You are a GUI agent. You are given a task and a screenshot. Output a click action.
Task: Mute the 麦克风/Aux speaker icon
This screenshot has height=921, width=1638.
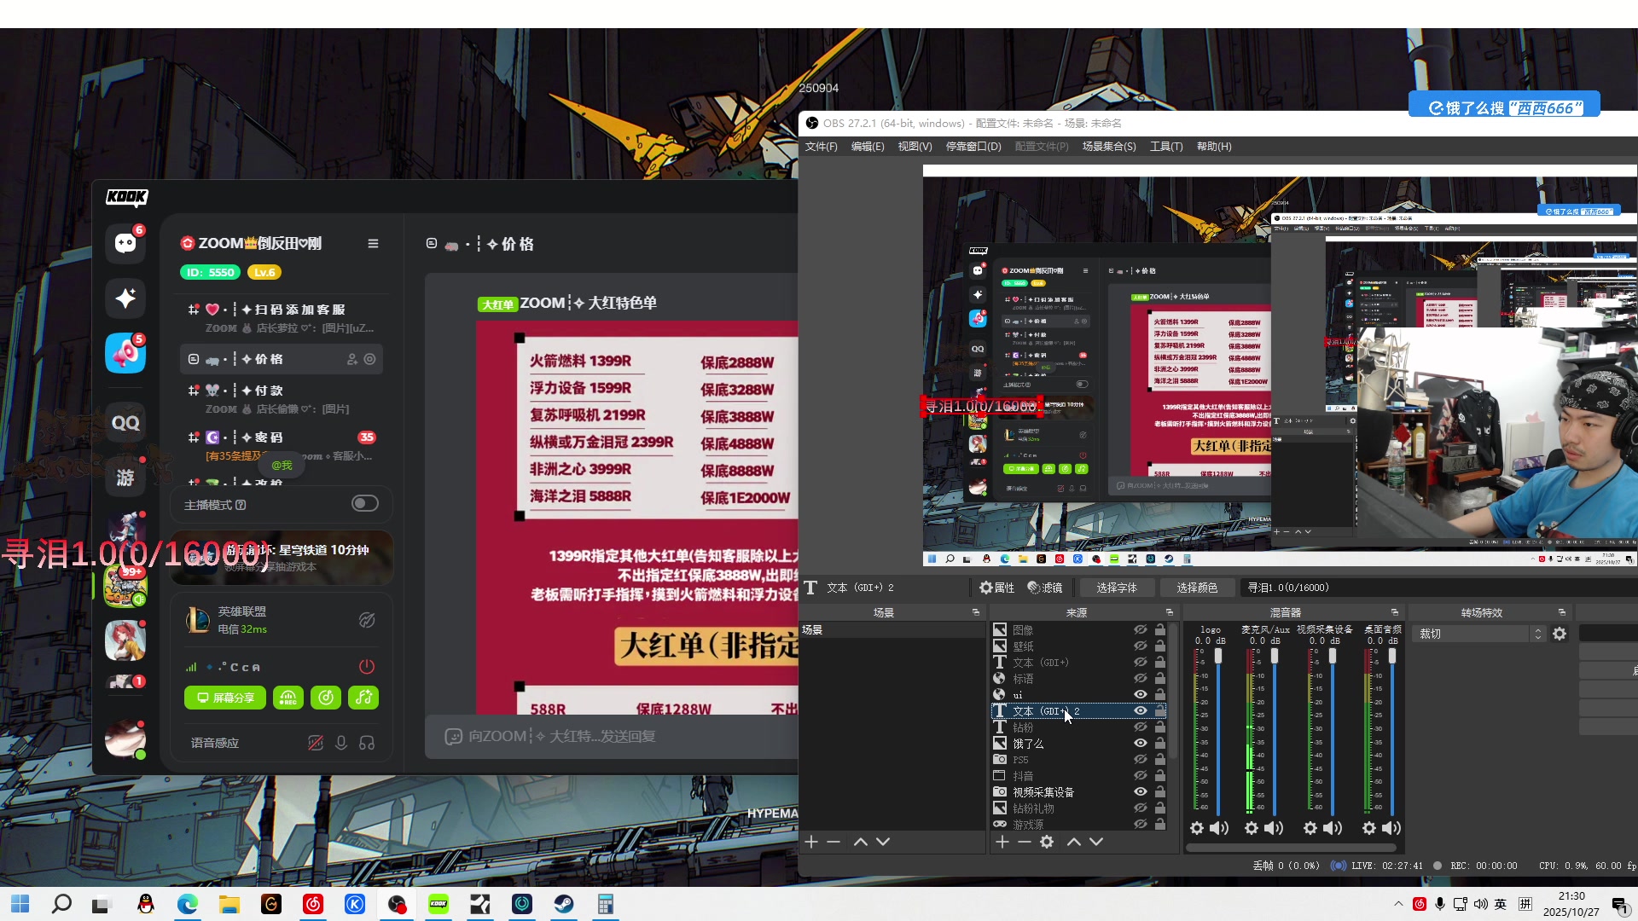[x=1274, y=828]
